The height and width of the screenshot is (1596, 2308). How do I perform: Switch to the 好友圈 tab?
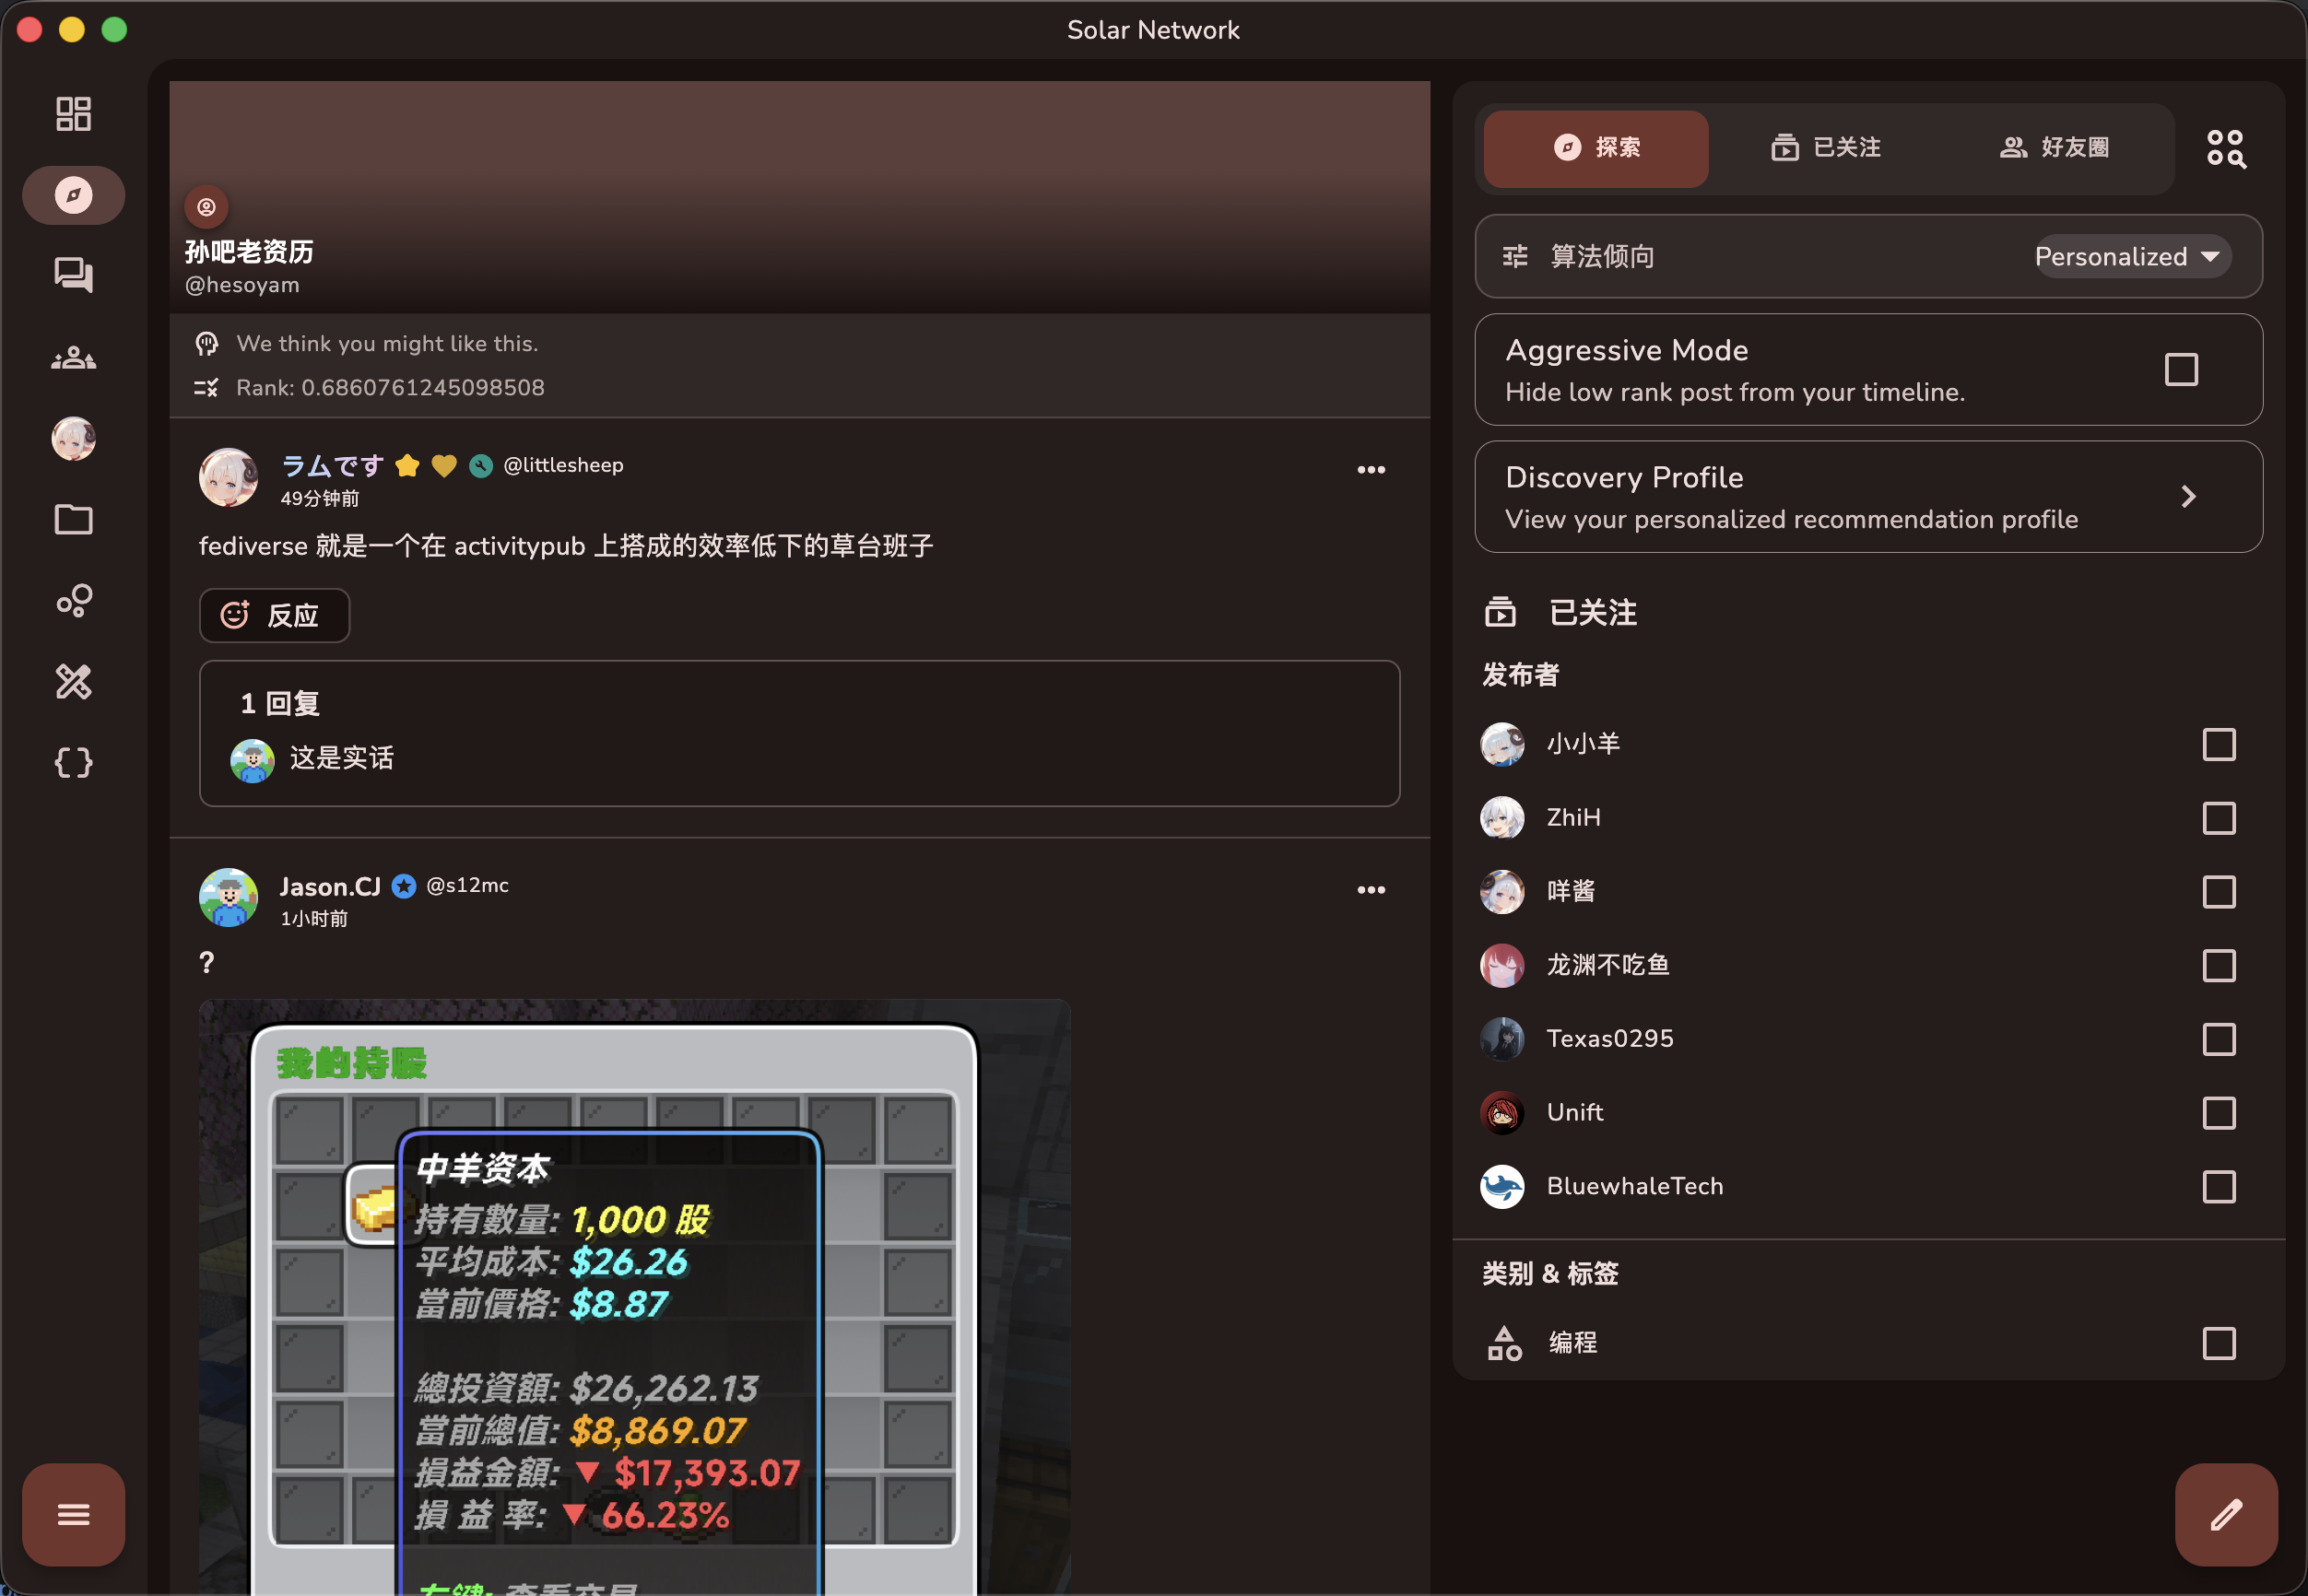2054,148
